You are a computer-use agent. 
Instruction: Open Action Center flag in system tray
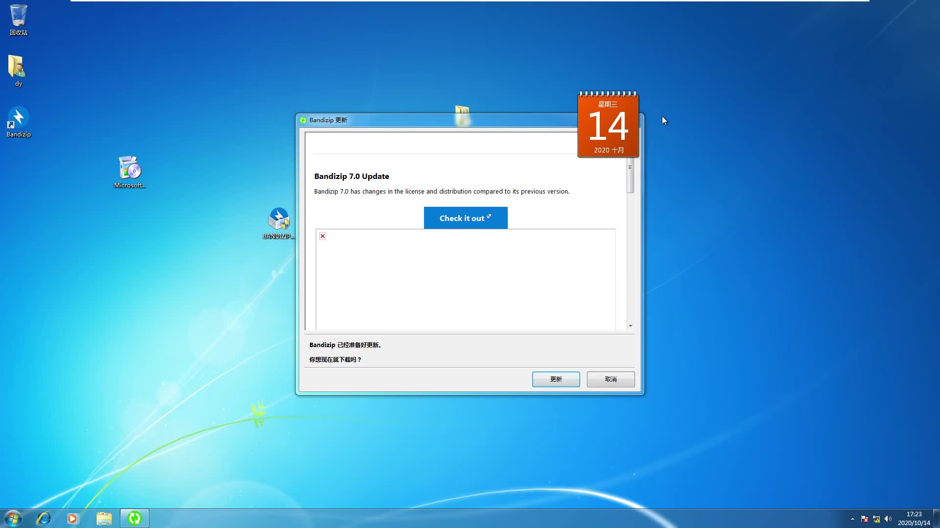[x=864, y=519]
